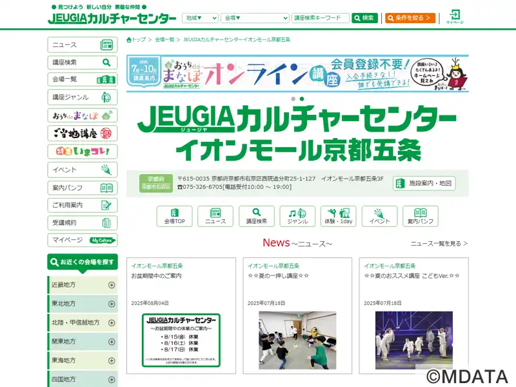Focus the 講座検索キーワード input field

[320, 18]
